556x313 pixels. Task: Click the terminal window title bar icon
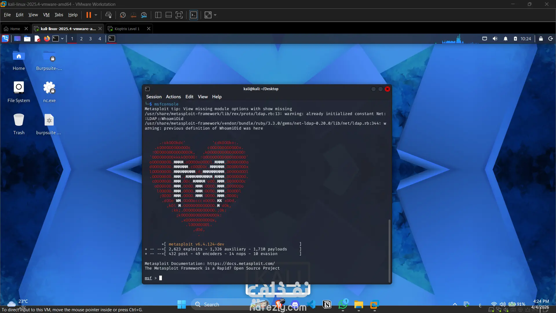point(147,89)
